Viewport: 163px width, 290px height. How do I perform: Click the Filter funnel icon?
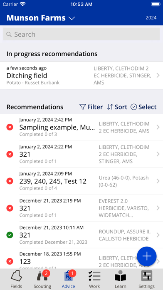coord(82,107)
